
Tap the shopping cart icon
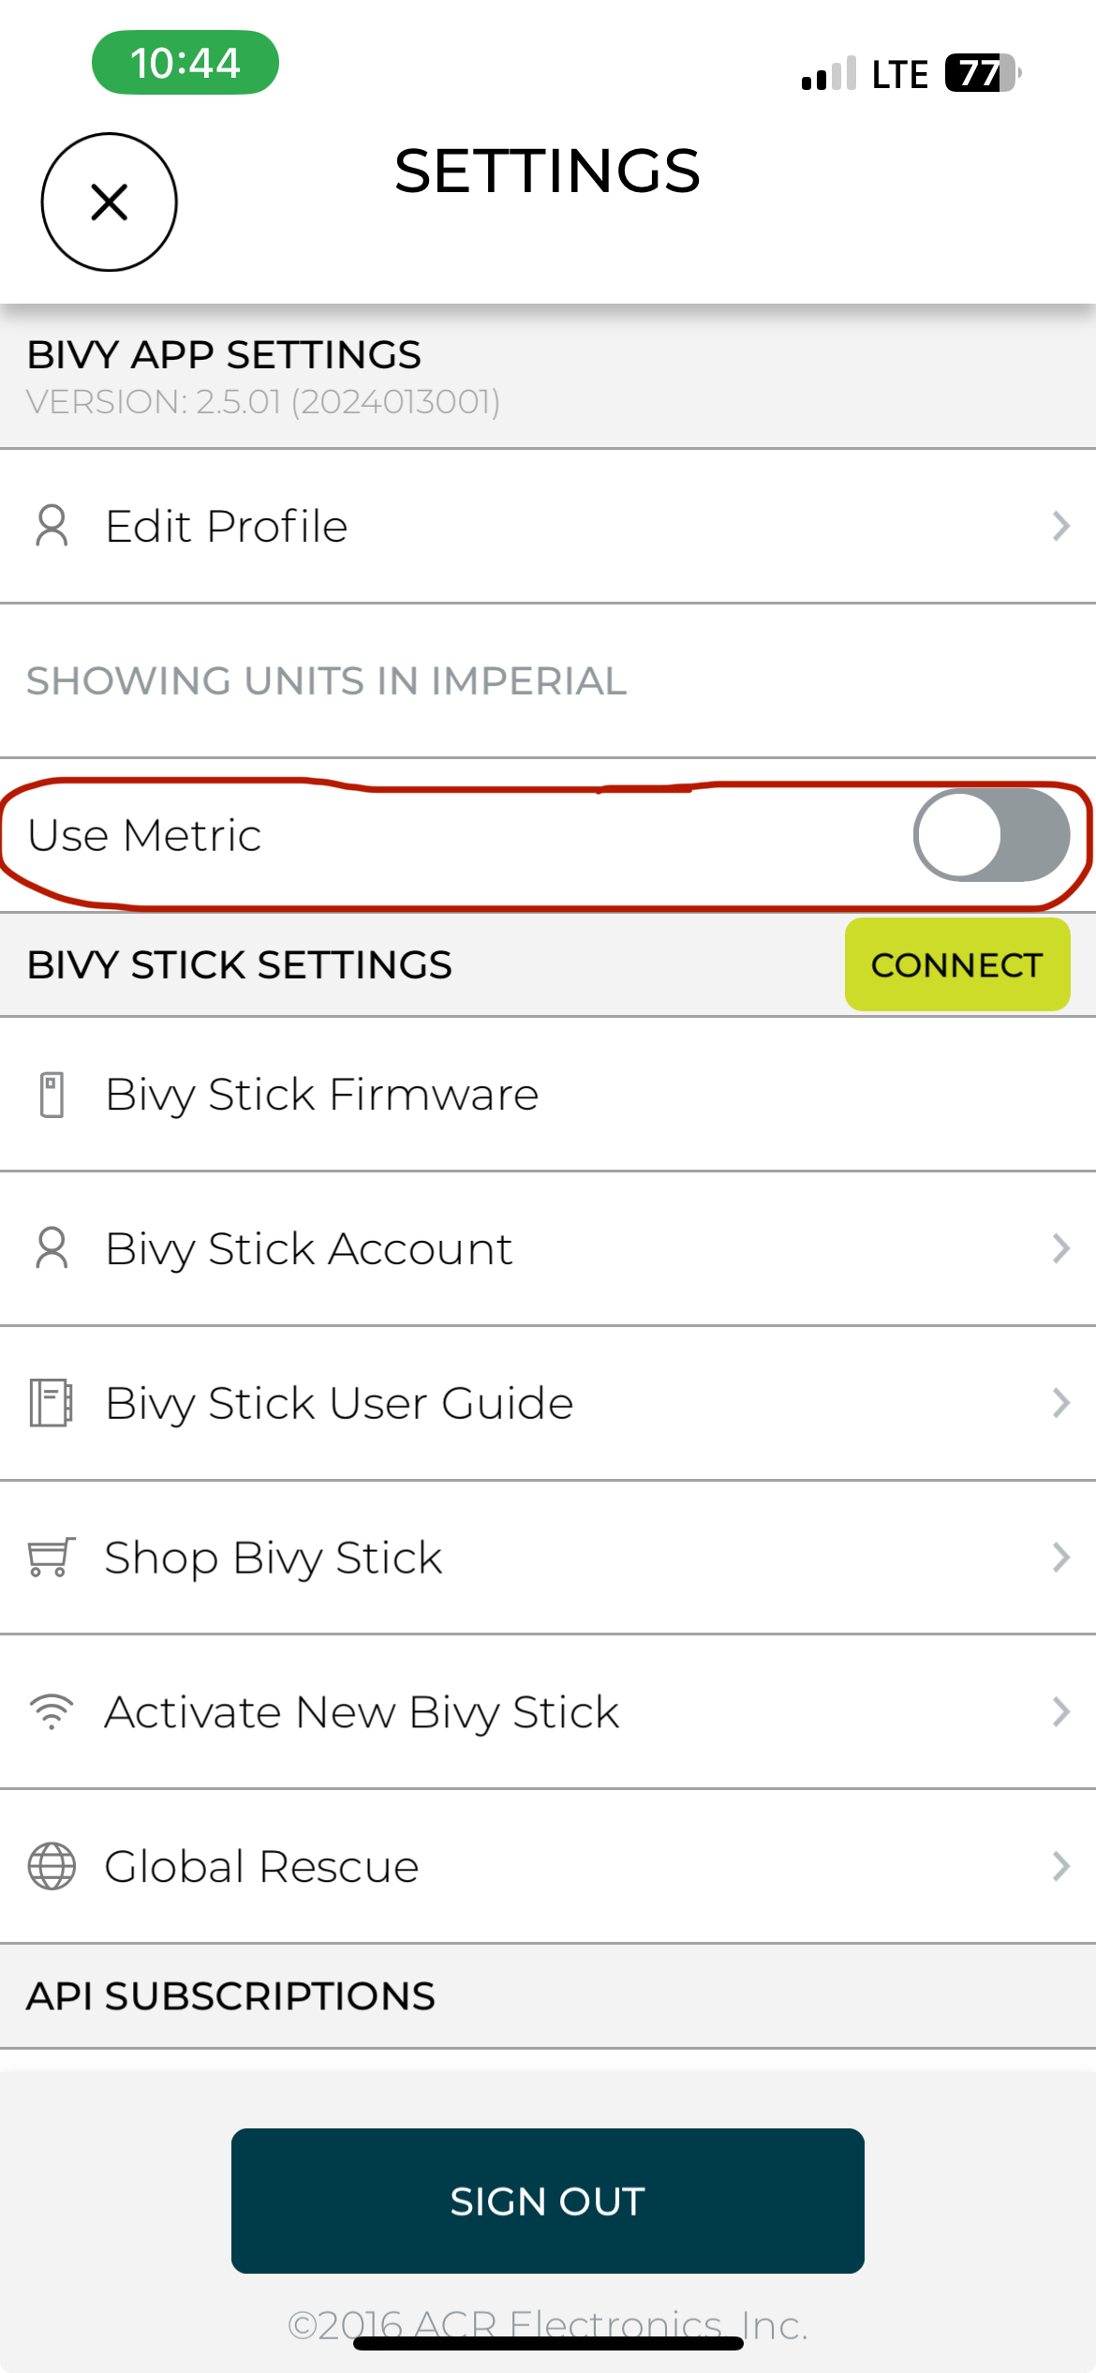[52, 1558]
